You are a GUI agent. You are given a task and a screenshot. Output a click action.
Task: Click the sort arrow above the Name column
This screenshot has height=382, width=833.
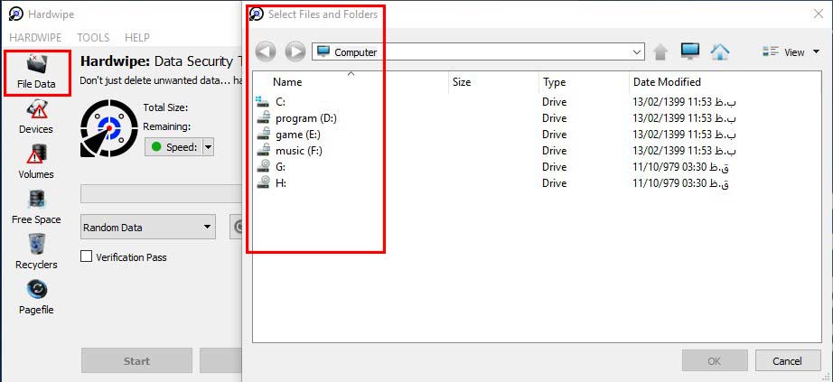[x=351, y=74]
